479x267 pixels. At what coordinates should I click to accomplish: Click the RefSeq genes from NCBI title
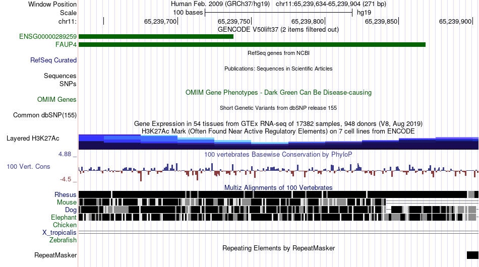tap(278, 53)
